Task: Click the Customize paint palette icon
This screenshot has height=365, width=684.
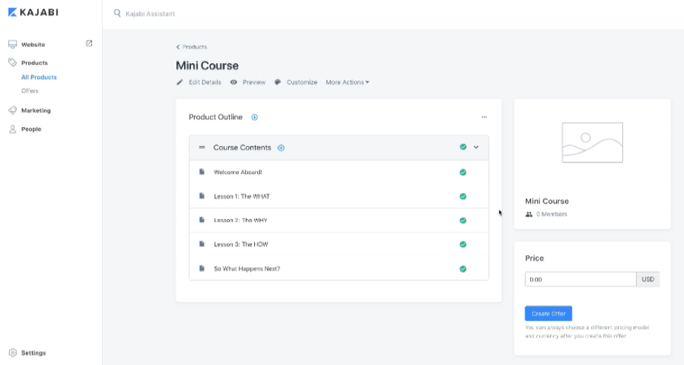Action: point(278,82)
